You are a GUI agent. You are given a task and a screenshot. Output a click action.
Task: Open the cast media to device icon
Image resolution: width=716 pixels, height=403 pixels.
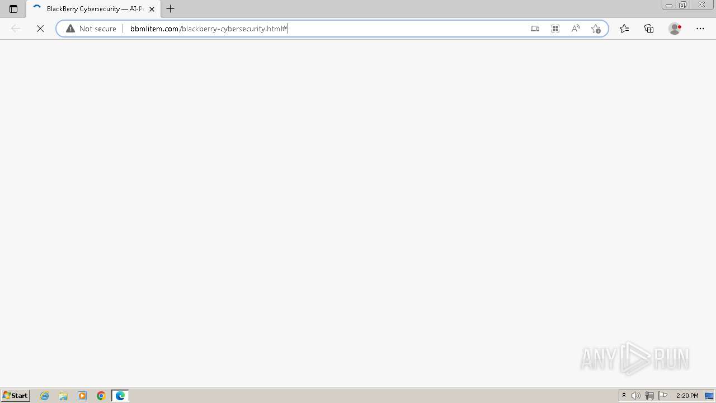[535, 29]
